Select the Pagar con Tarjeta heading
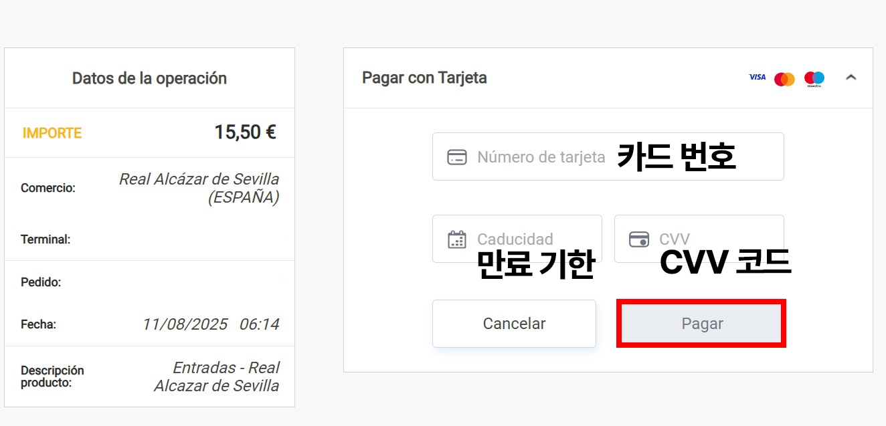Screen dimensions: 886x426 pyautogui.click(x=424, y=78)
